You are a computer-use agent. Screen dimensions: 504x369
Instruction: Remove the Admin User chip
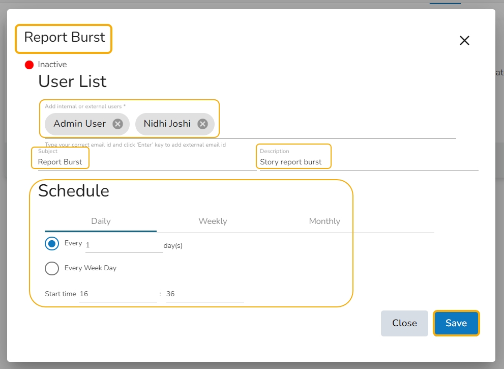tap(117, 124)
